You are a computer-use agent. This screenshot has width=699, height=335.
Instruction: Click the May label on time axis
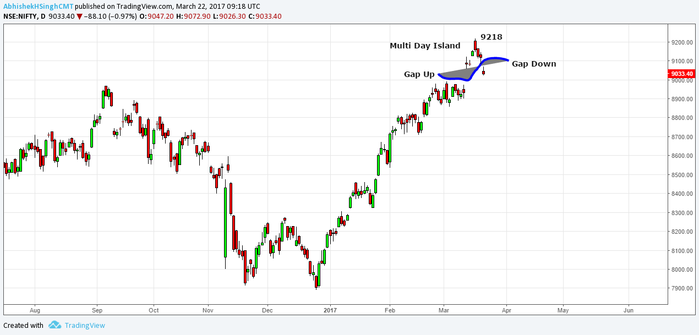click(563, 310)
